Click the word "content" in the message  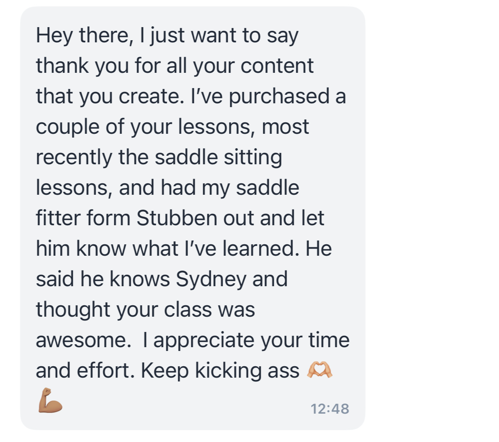[277, 66]
